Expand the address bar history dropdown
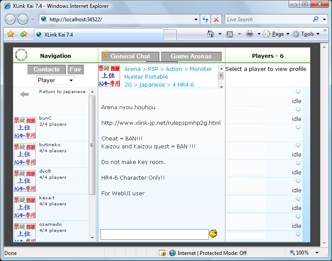 coord(196,20)
